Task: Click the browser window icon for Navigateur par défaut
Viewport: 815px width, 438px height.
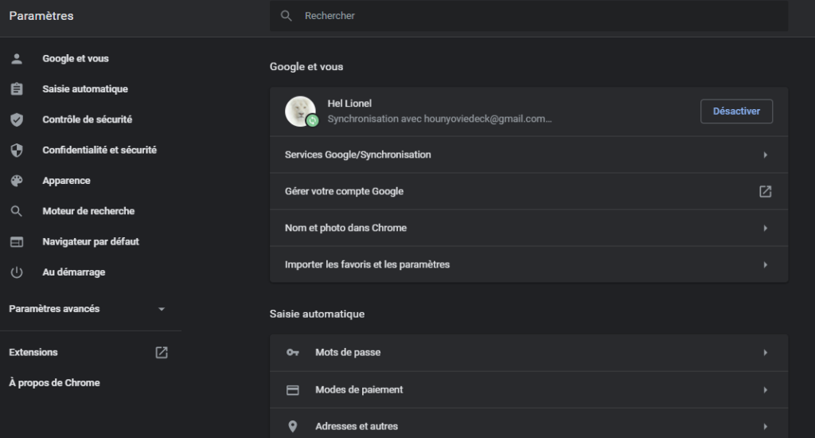Action: click(17, 242)
